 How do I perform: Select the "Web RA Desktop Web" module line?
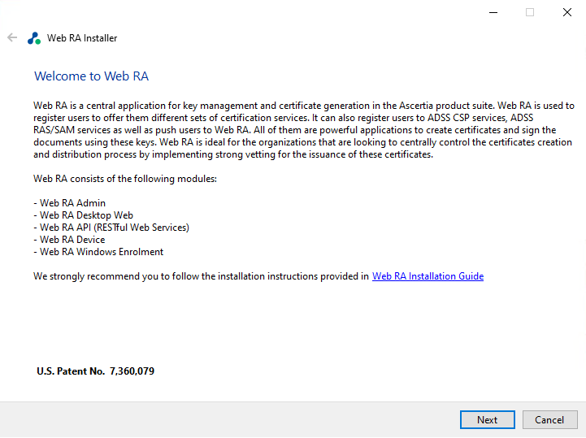pos(85,215)
